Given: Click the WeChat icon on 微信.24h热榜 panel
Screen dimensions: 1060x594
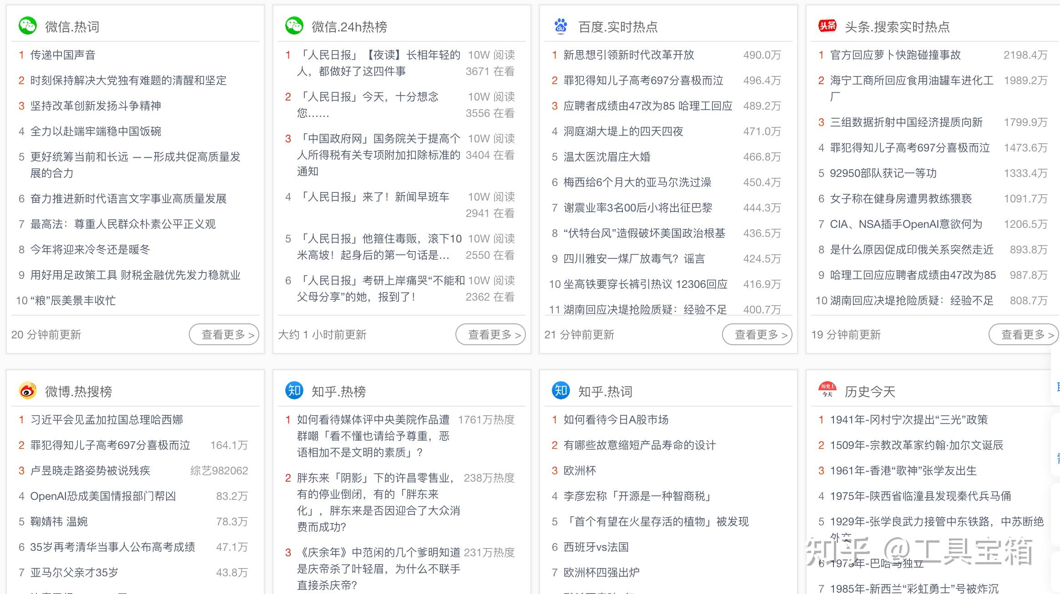Looking at the screenshot, I should [x=295, y=26].
